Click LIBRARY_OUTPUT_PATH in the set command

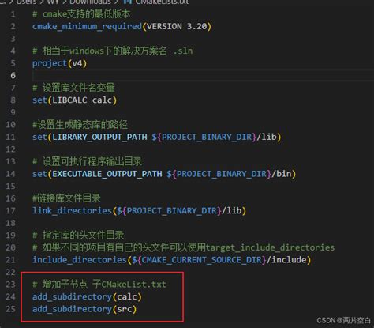pyautogui.click(x=99, y=137)
